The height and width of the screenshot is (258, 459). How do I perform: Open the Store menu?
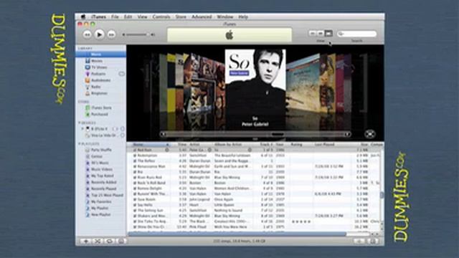(181, 17)
